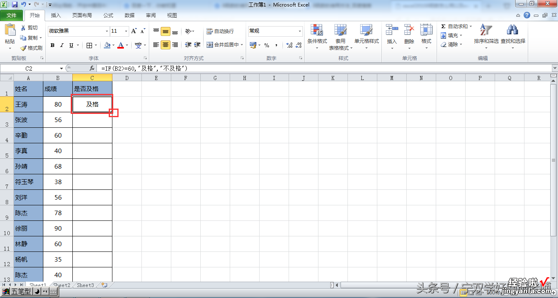Switch to the Sheet2 worksheet tab
The image size is (558, 298).
point(62,285)
